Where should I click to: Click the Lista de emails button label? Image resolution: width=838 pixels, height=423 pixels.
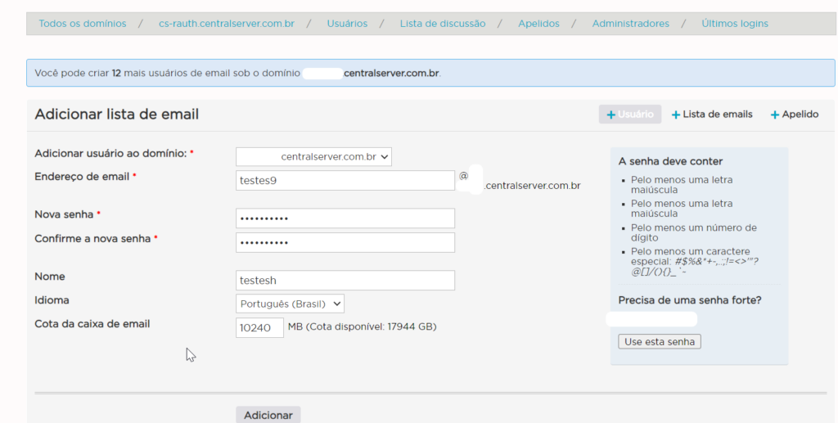click(717, 115)
